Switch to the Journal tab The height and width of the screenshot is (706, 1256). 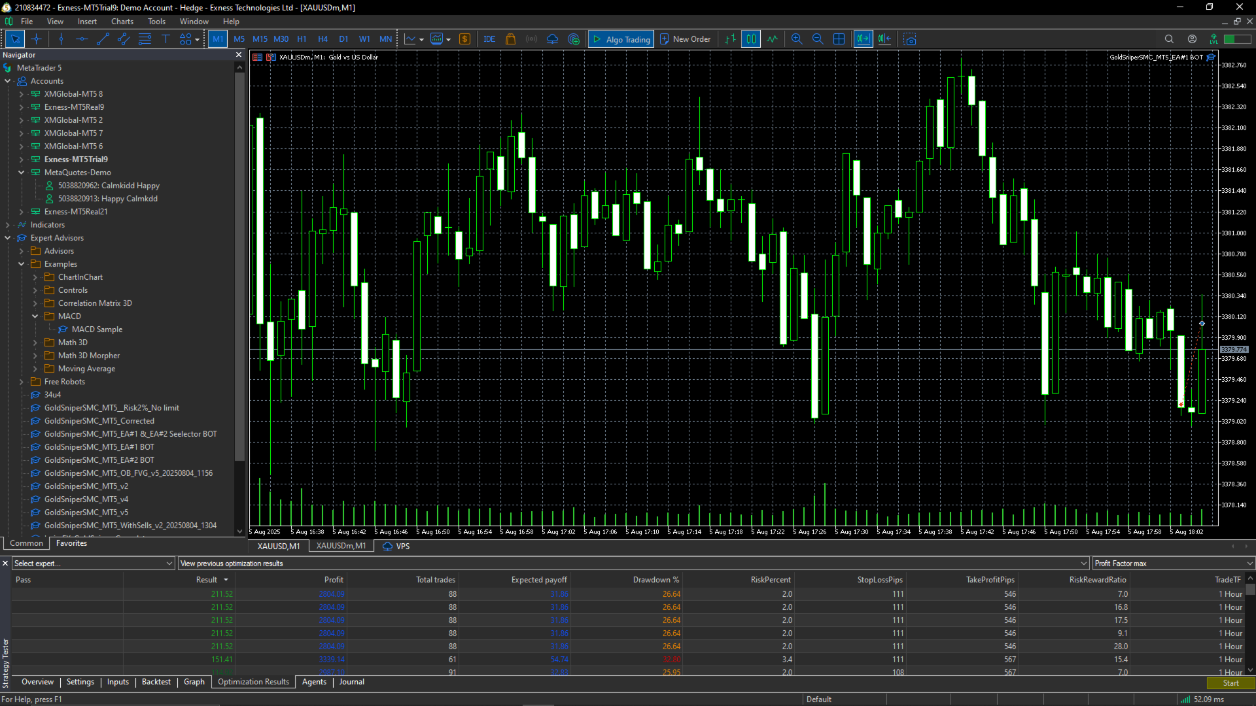click(351, 682)
